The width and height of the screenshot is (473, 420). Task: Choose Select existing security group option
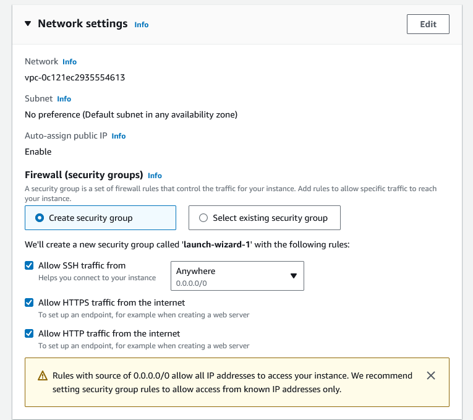pos(203,218)
